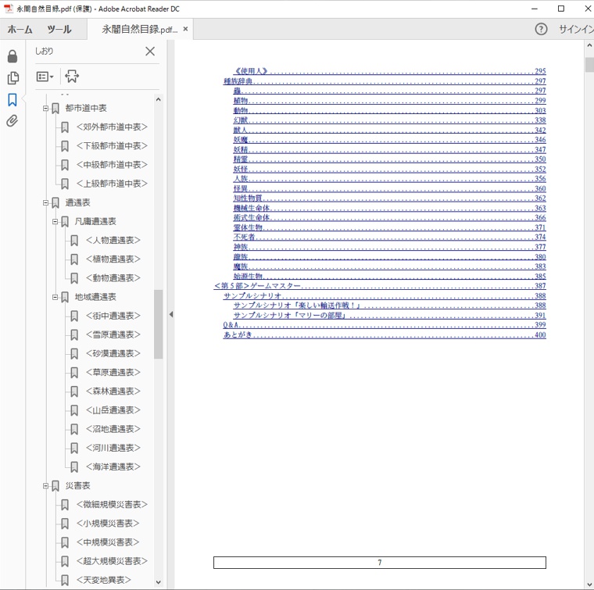
Task: Open the security lock panel icon
Action: pyautogui.click(x=13, y=56)
